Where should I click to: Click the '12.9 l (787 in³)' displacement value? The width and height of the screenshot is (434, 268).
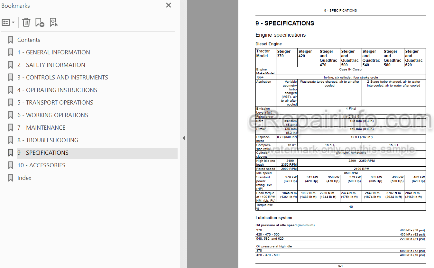tap(362, 137)
